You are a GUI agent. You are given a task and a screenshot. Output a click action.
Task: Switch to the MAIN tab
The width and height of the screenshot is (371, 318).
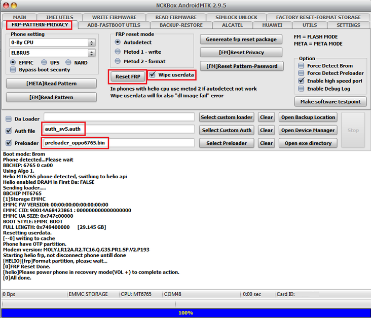pyautogui.click(x=19, y=17)
